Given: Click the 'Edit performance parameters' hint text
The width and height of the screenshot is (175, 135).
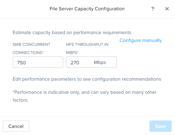Looking at the screenshot, I should pyautogui.click(x=87, y=79).
